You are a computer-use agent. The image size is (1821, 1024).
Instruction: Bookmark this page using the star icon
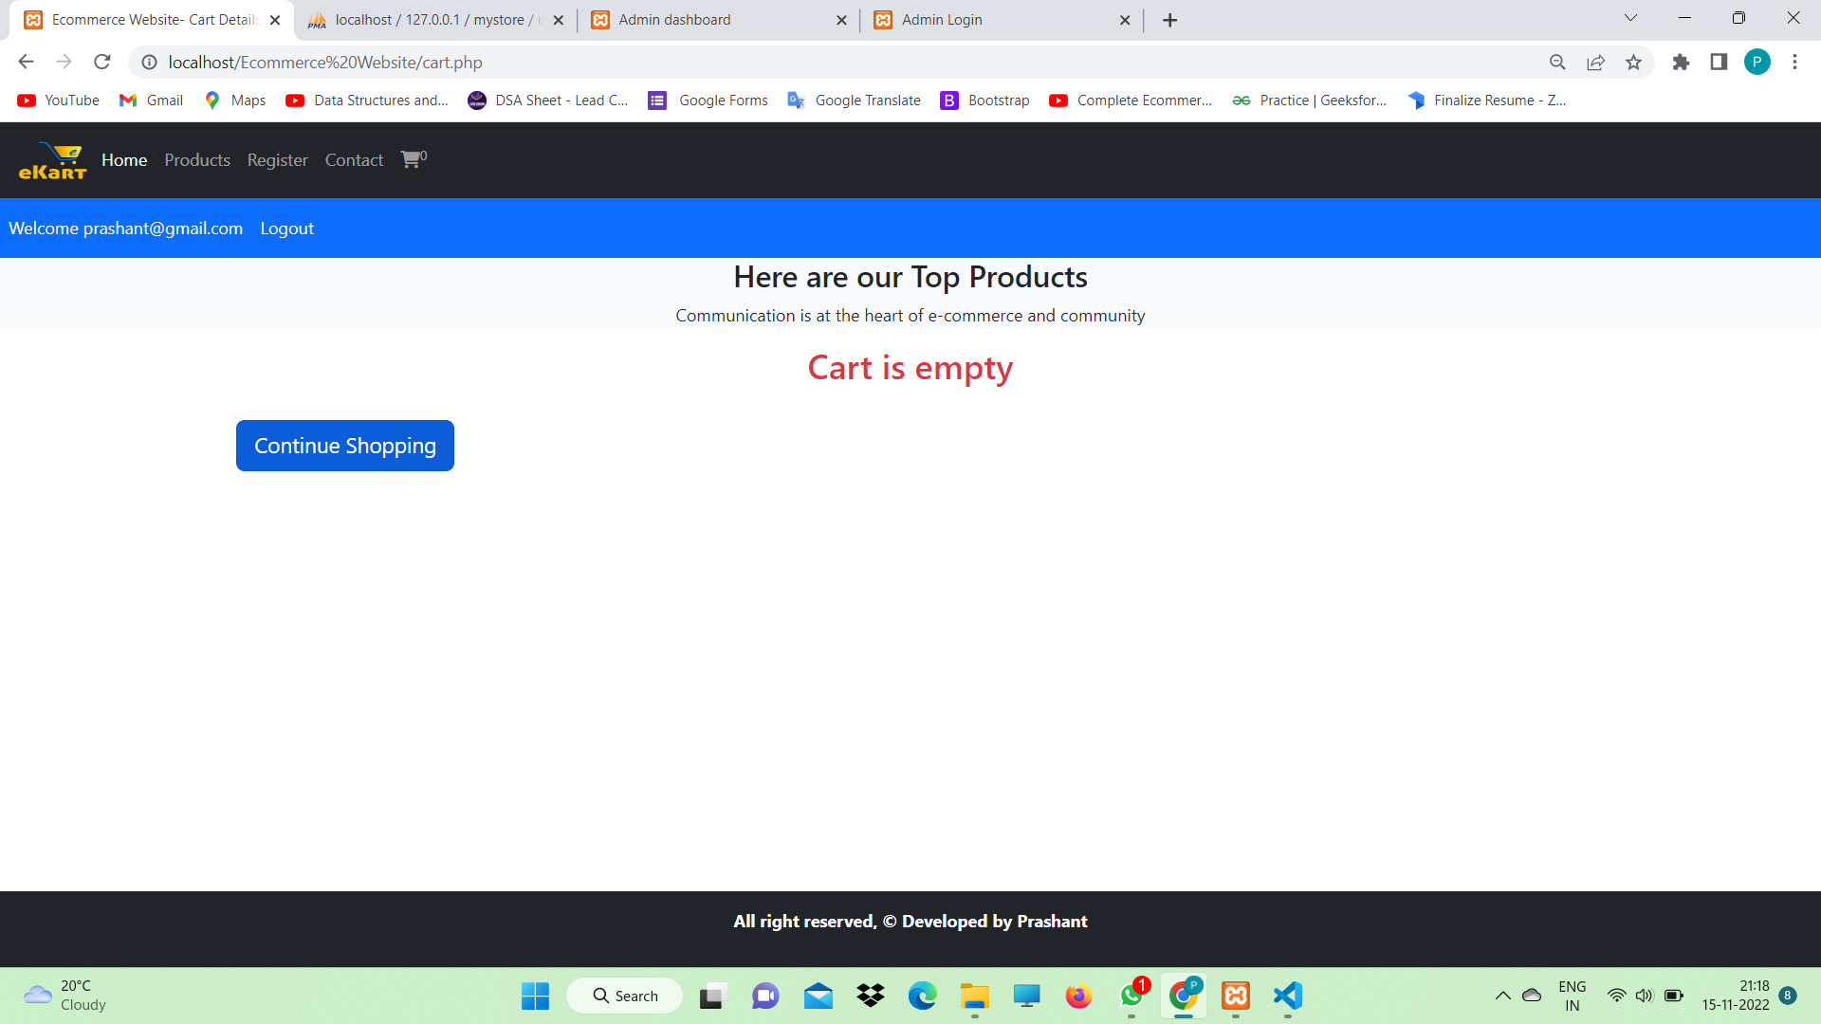coord(1634,62)
